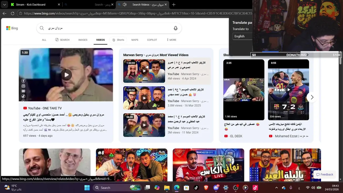Click the Bing search input field

pos(109,28)
